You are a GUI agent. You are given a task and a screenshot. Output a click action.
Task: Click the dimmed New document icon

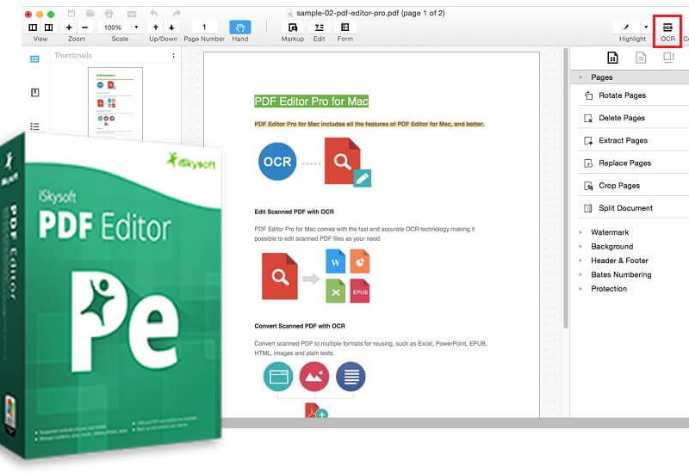71,14
